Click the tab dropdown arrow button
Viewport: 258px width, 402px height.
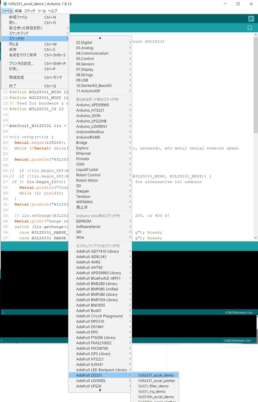[250, 28]
